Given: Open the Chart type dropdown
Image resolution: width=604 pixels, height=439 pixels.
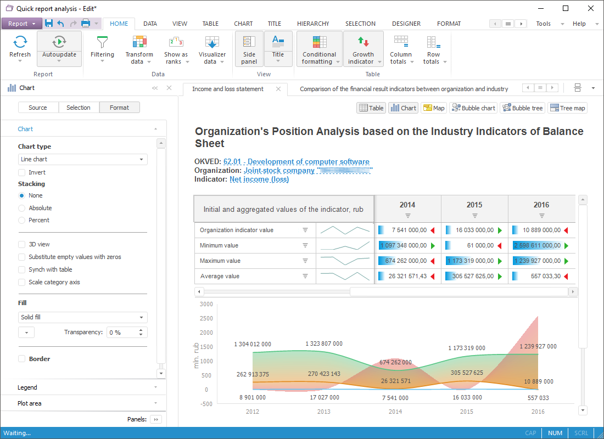Looking at the screenshot, I should click(x=82, y=159).
